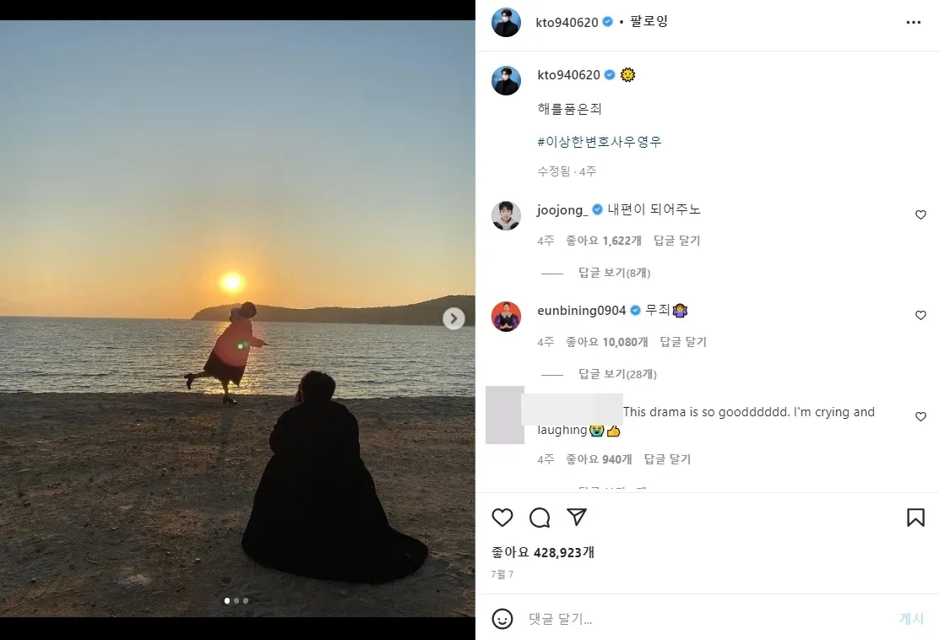
Task: Like eunbining0904 comment with heart
Action: (921, 316)
